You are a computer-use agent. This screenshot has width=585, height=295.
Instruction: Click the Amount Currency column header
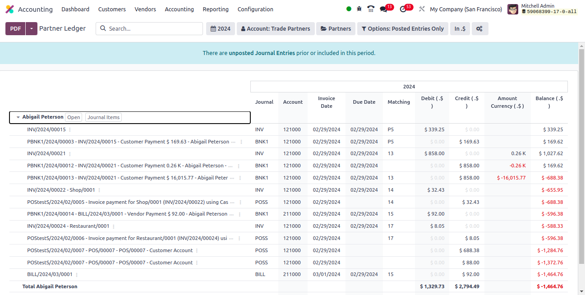coord(507,102)
